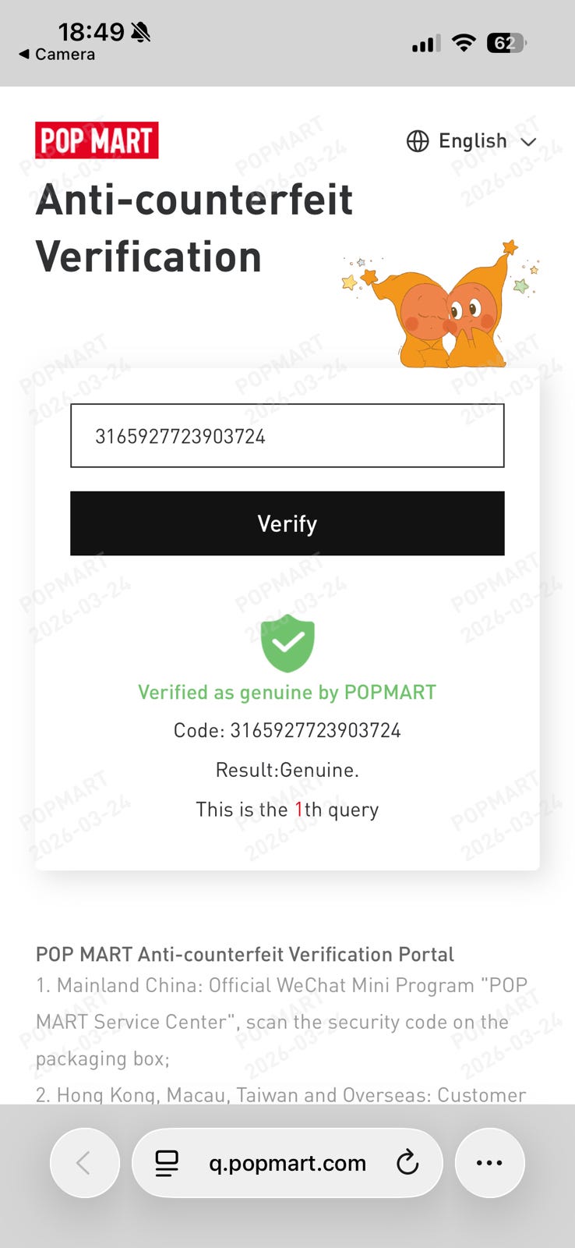Reload the page with refresh icon
This screenshot has height=1248, width=575.
[x=407, y=1163]
